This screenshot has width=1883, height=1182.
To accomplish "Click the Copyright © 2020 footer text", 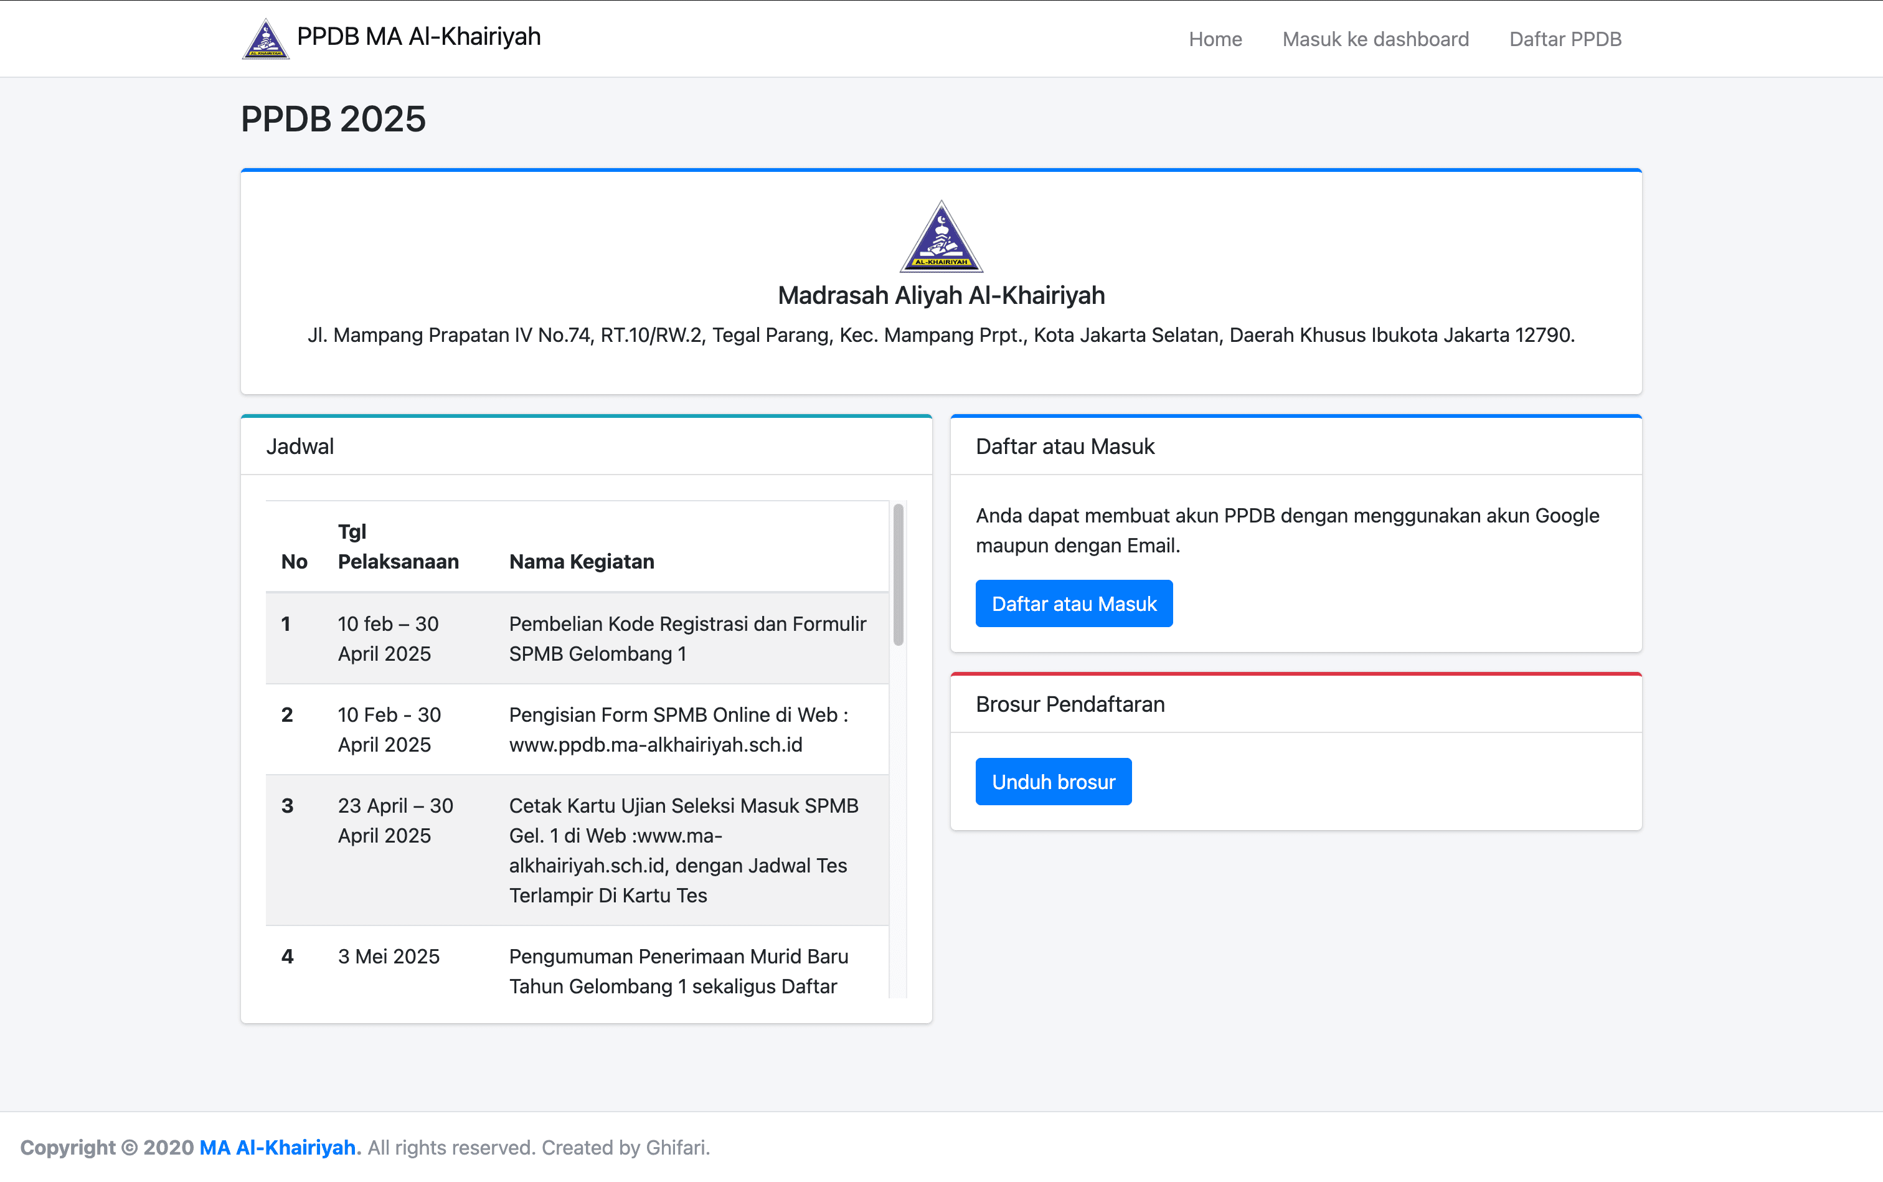I will tap(107, 1147).
